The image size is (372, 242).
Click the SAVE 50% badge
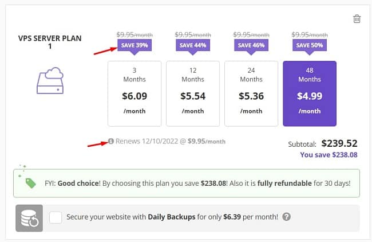tap(310, 45)
